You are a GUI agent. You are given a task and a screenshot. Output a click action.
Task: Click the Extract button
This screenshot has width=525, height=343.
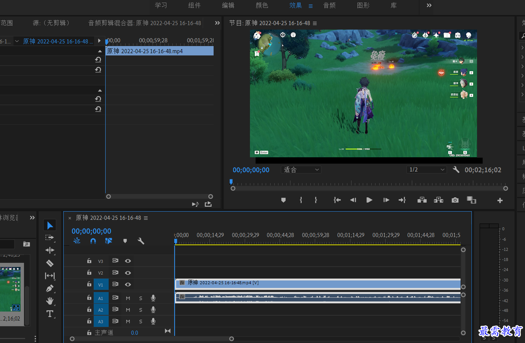(x=438, y=200)
